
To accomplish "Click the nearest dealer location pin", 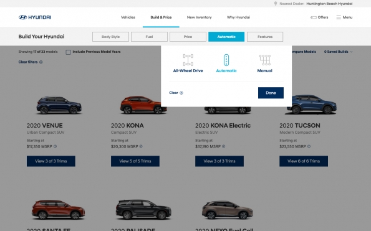I will click(276, 4).
